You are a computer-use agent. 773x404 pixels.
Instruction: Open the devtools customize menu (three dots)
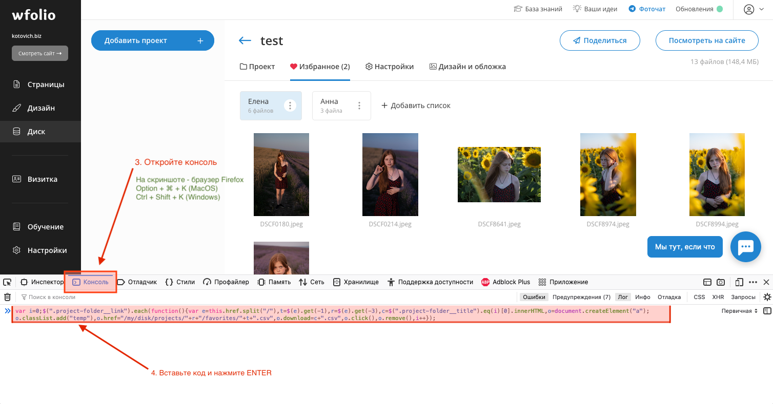click(x=753, y=282)
